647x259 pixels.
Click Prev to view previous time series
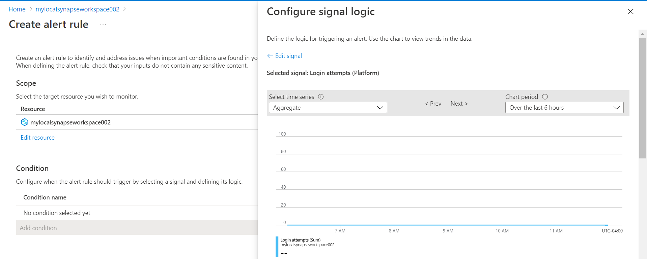pos(433,104)
